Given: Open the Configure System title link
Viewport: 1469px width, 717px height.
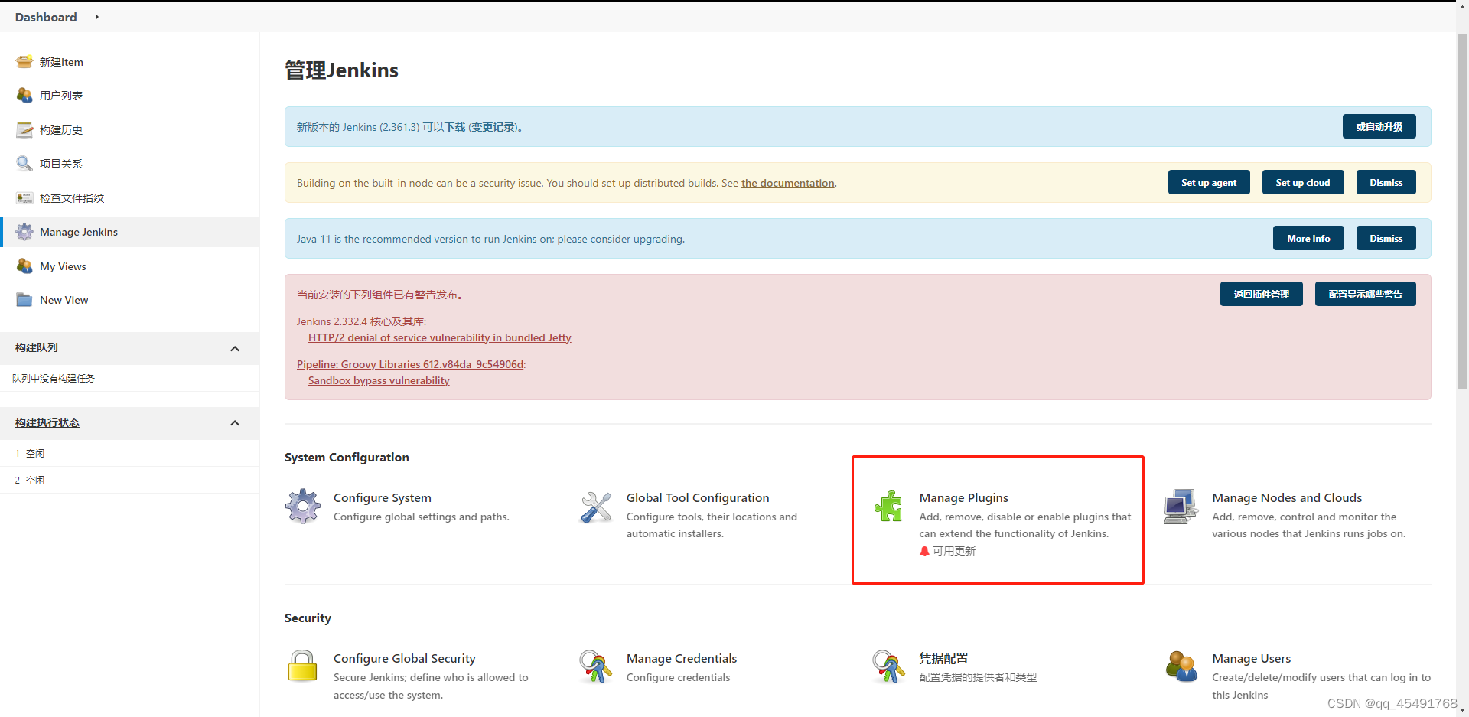Looking at the screenshot, I should (x=383, y=498).
